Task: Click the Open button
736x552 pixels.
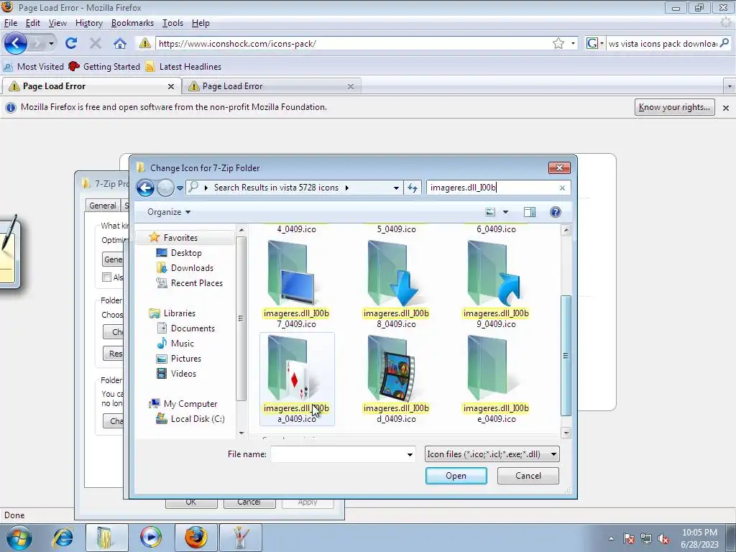Action: coord(456,476)
